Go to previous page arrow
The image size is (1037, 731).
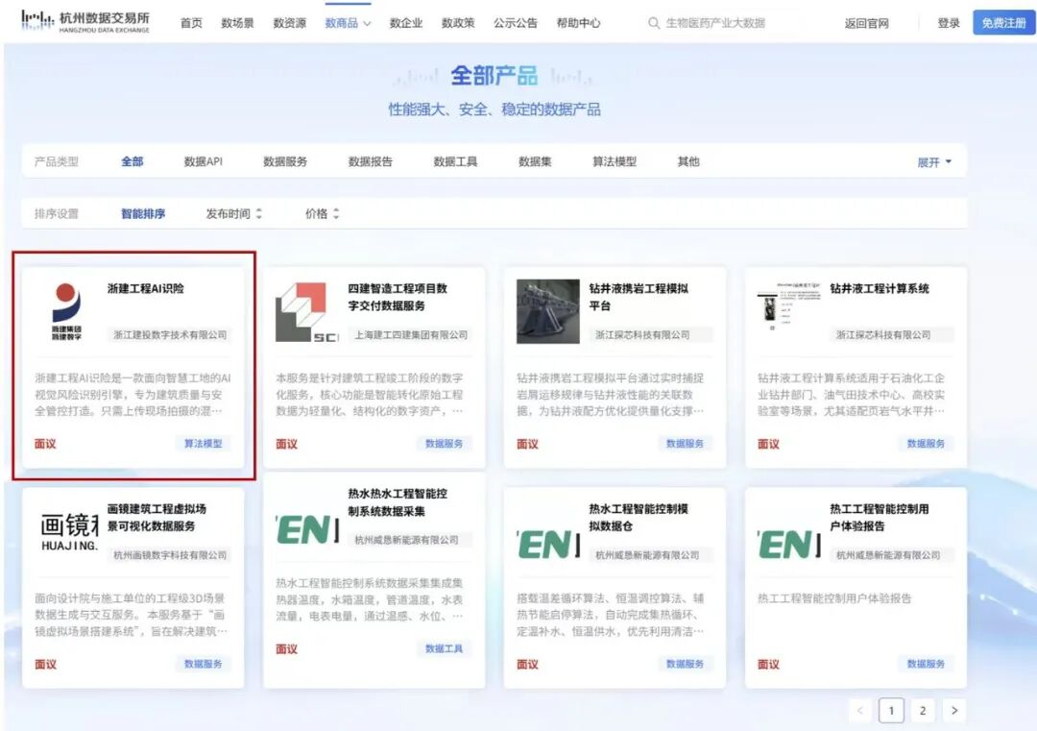[859, 711]
